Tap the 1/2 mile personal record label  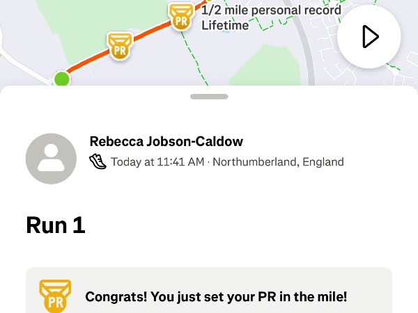[271, 11]
